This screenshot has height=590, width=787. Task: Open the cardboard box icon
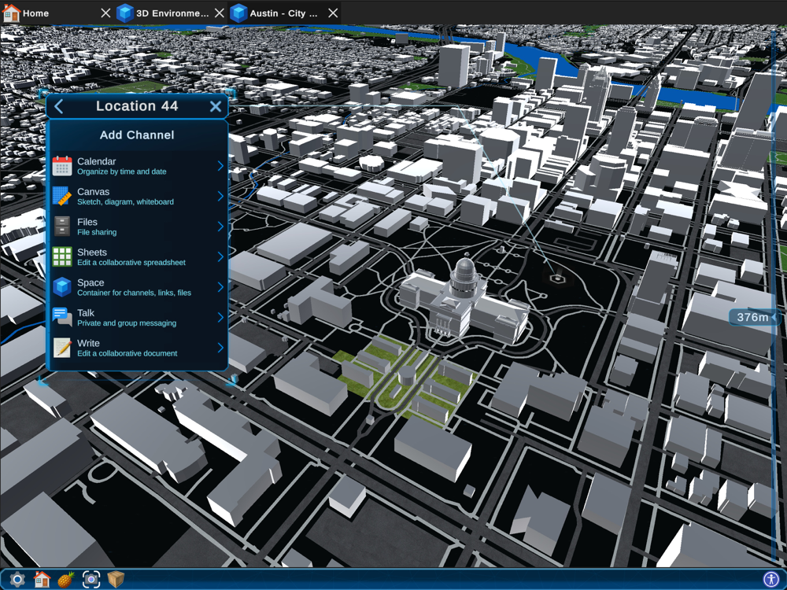point(116,580)
